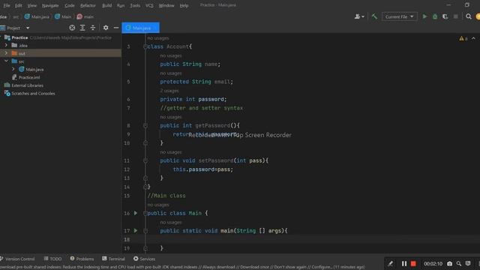Image resolution: width=480 pixels, height=270 pixels.
Task: Open the Edit menu
Action: 18,5
